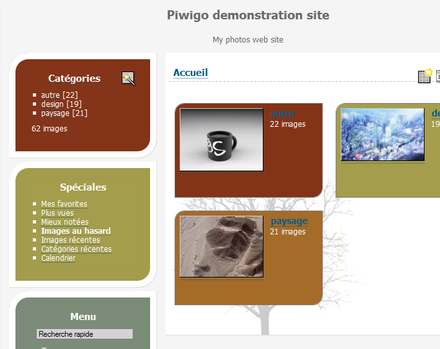The width and height of the screenshot is (440, 349).
Task: Open the sandy terrain thumbnail
Action: pos(222,247)
